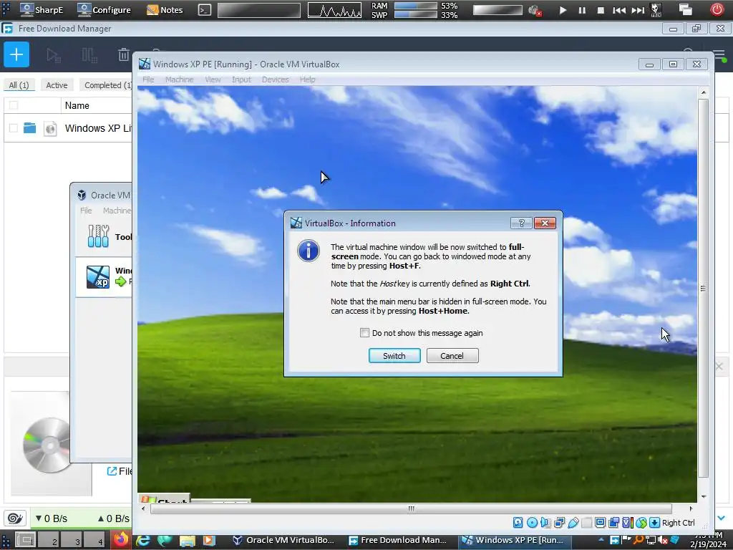
Task: Open the Input menu of the VM window
Action: point(241,79)
